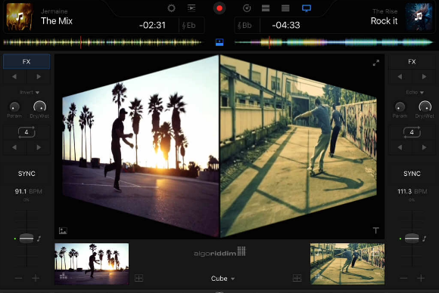The height and width of the screenshot is (293, 439).
Task: Click the left deck tempo fader handle
Action: tap(26, 239)
